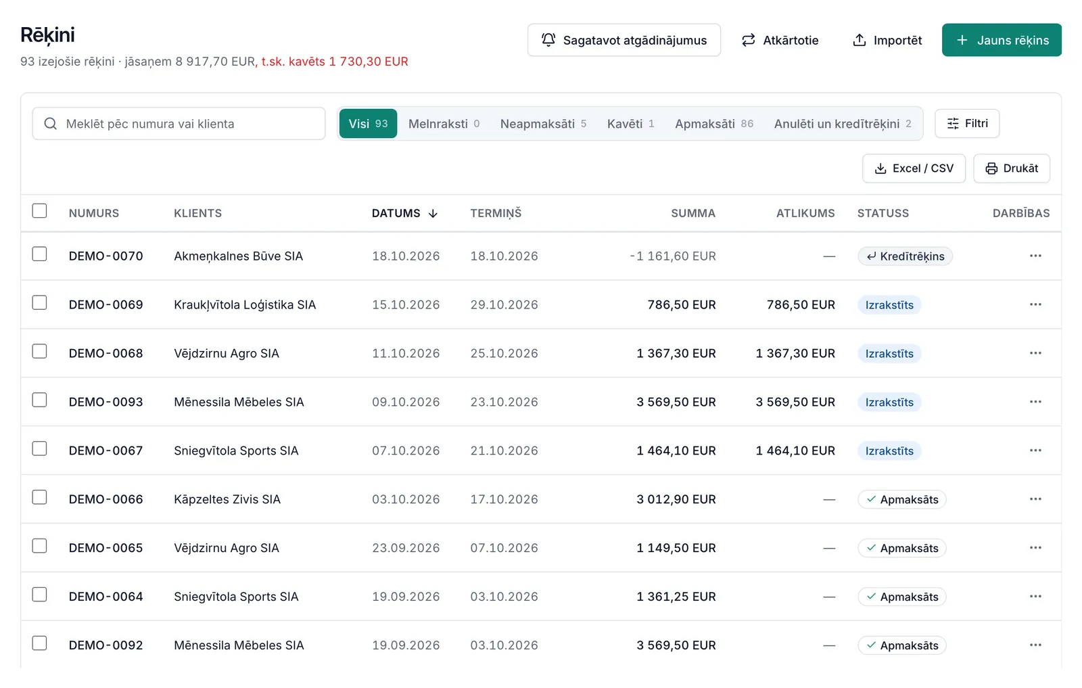The height and width of the screenshot is (688, 1082).
Task: Show the Kavēti invoices tab
Action: click(x=630, y=124)
